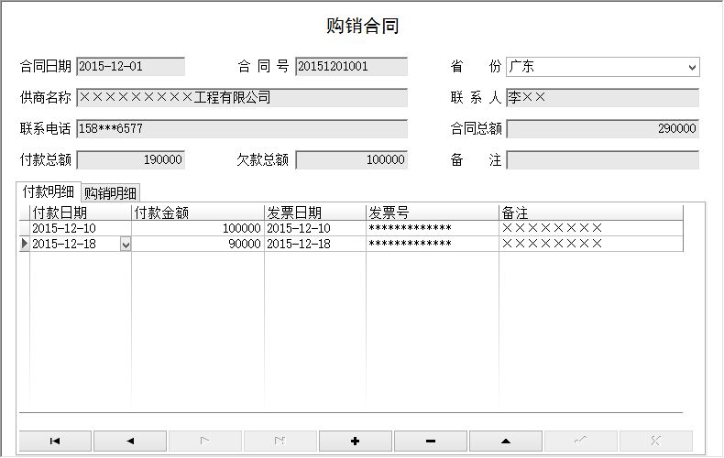The height and width of the screenshot is (458, 724).
Task: Go to first record navigator button
Action: coord(55,442)
